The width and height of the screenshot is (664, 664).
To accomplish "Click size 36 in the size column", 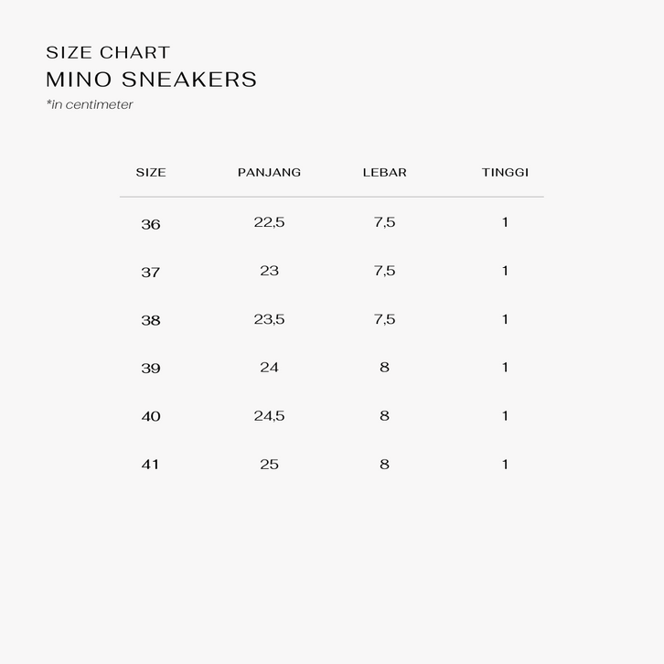I will 151,224.
